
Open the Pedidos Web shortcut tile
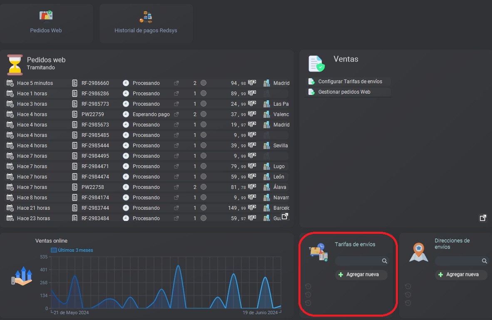point(46,23)
